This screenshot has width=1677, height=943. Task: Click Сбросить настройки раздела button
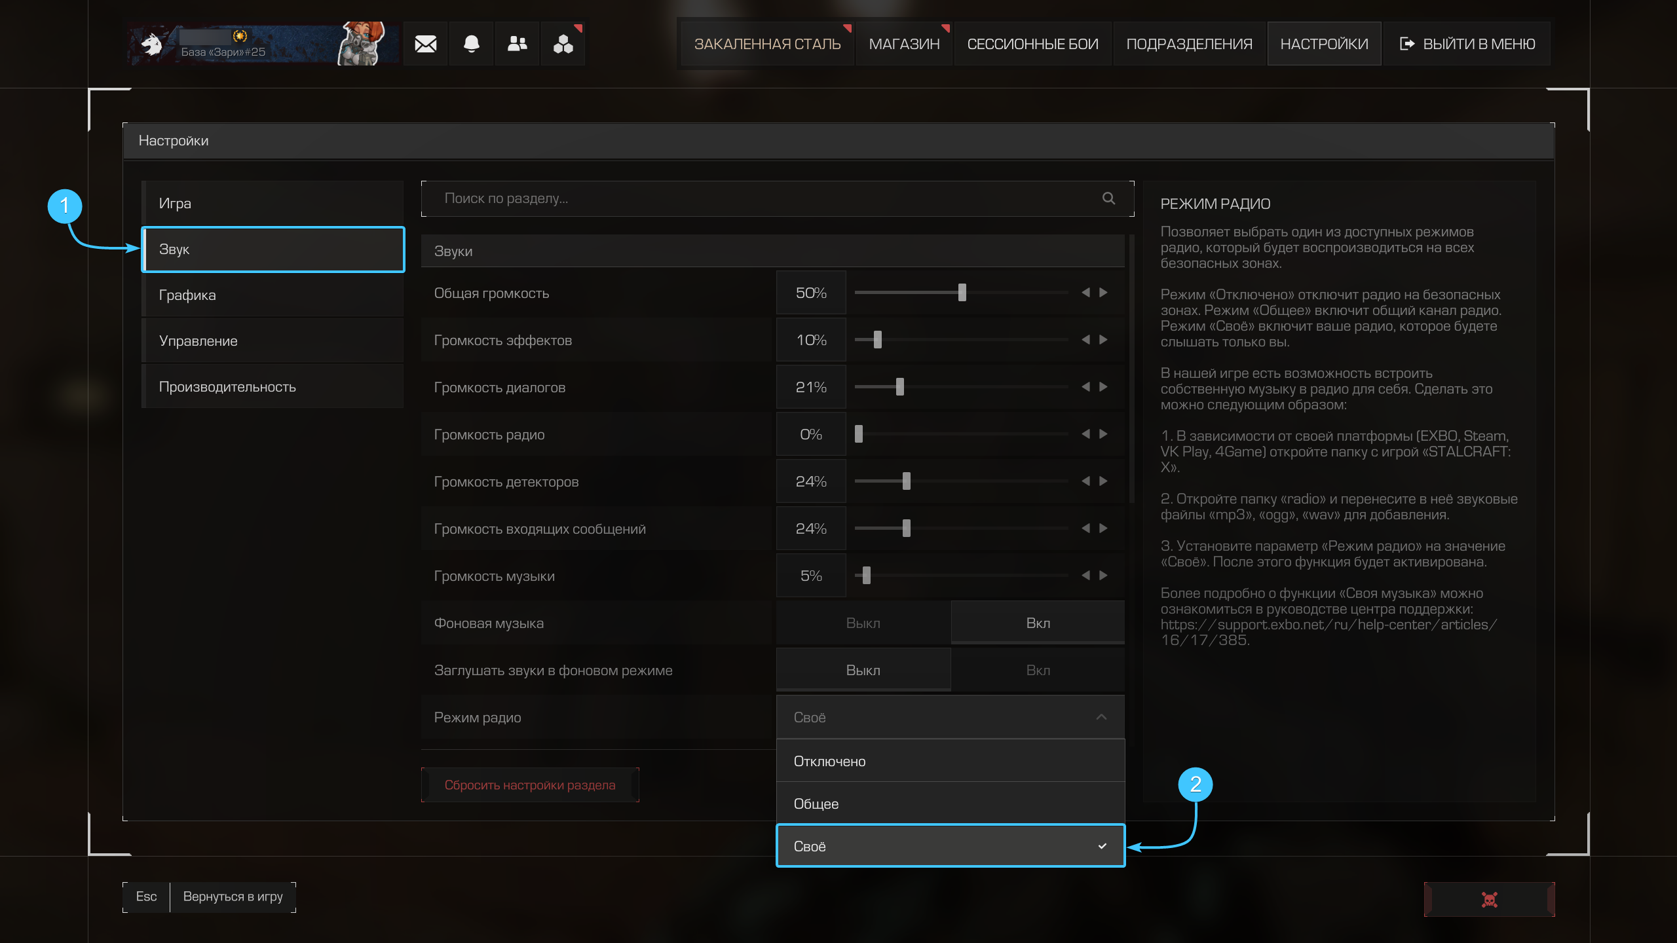point(529,785)
